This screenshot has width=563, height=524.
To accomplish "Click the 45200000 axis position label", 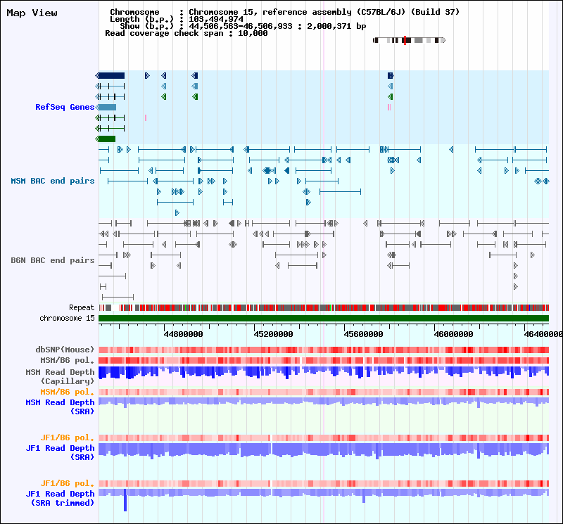I will pyautogui.click(x=273, y=334).
